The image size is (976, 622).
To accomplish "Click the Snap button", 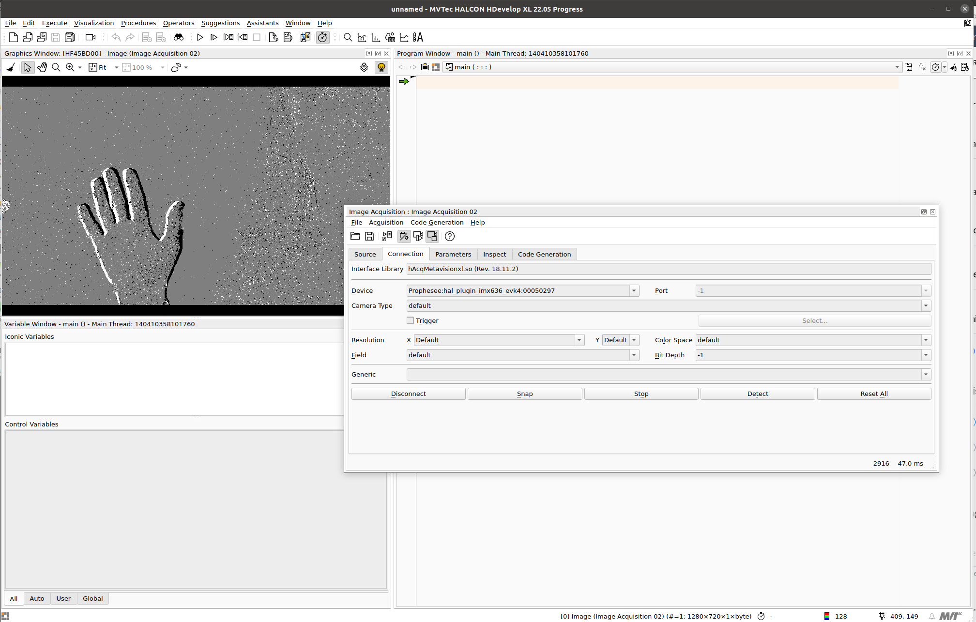I will click(525, 394).
